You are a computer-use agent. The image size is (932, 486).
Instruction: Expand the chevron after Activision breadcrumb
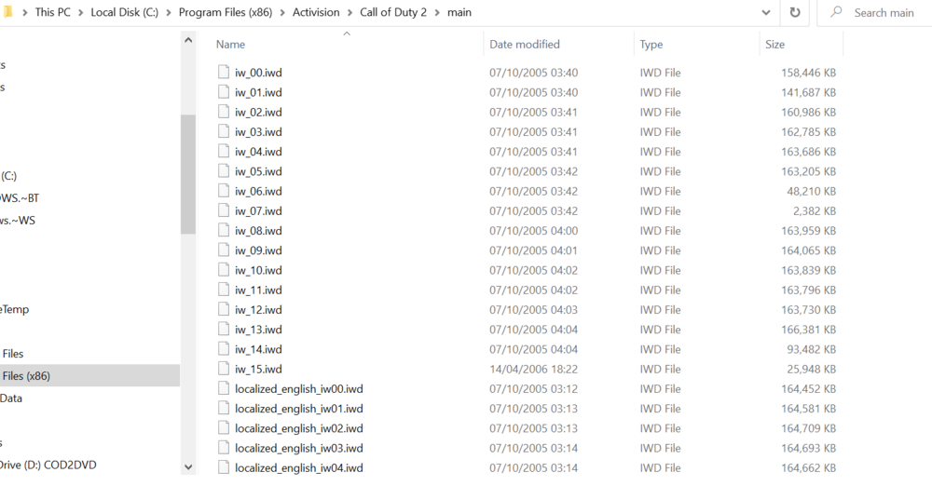coord(349,13)
